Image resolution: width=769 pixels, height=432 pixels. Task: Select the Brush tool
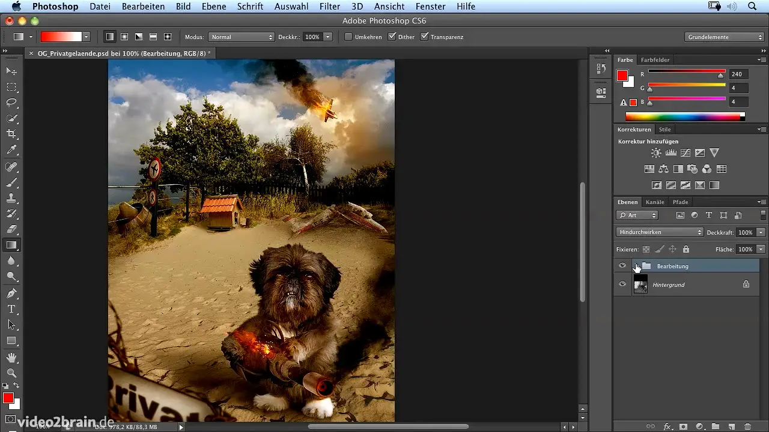click(x=11, y=182)
